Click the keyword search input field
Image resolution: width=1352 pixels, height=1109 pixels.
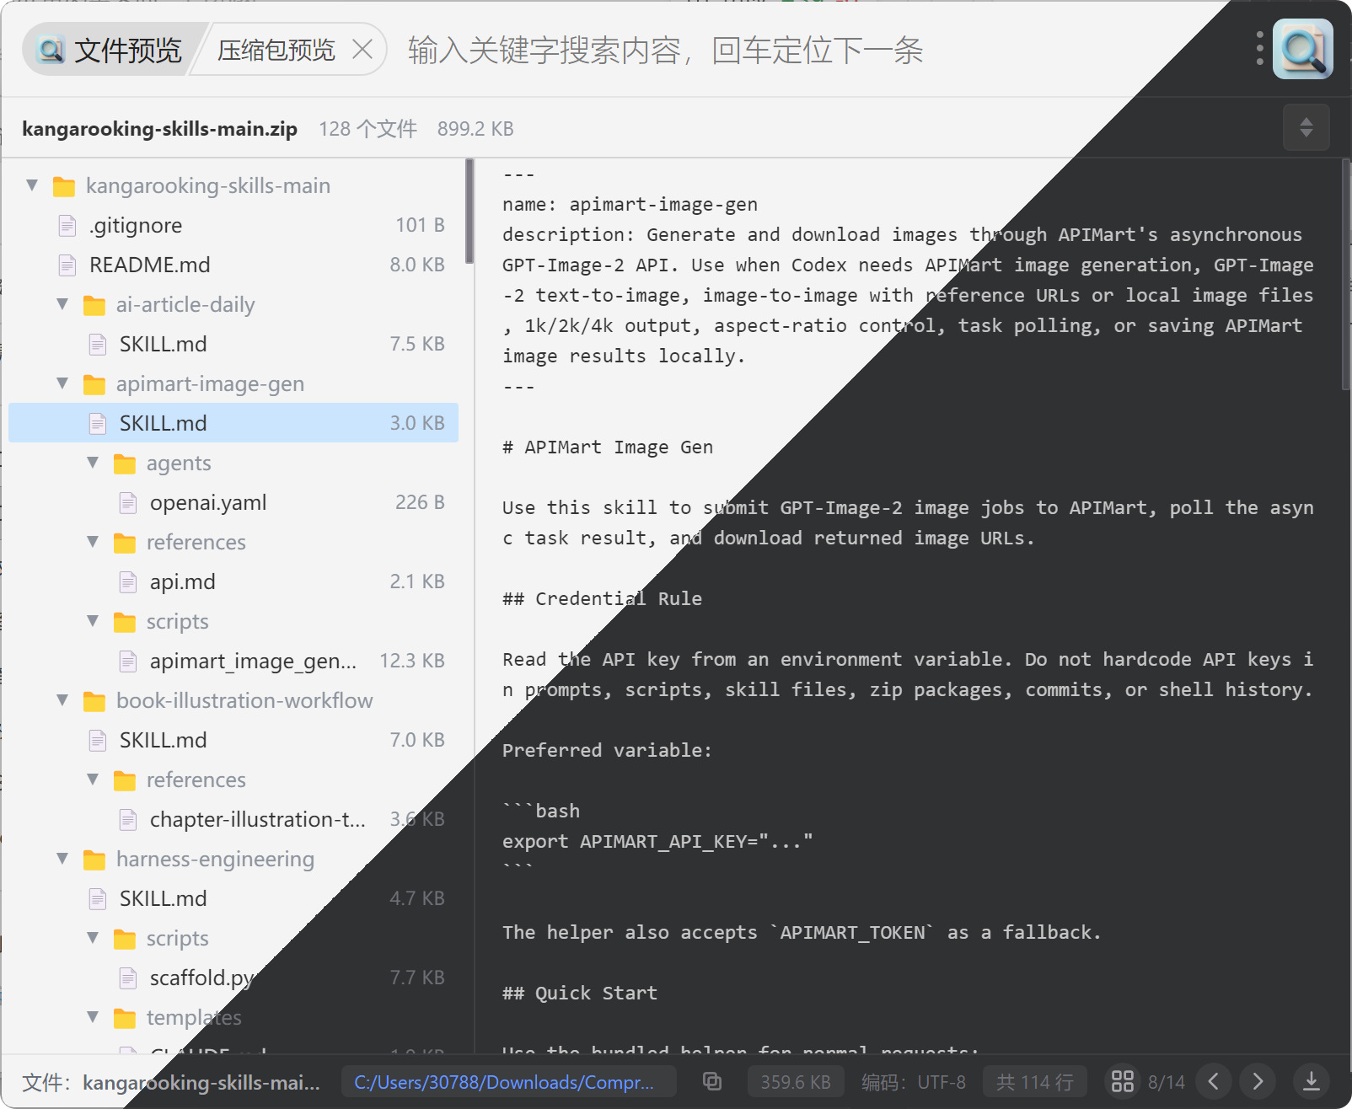coord(666,50)
